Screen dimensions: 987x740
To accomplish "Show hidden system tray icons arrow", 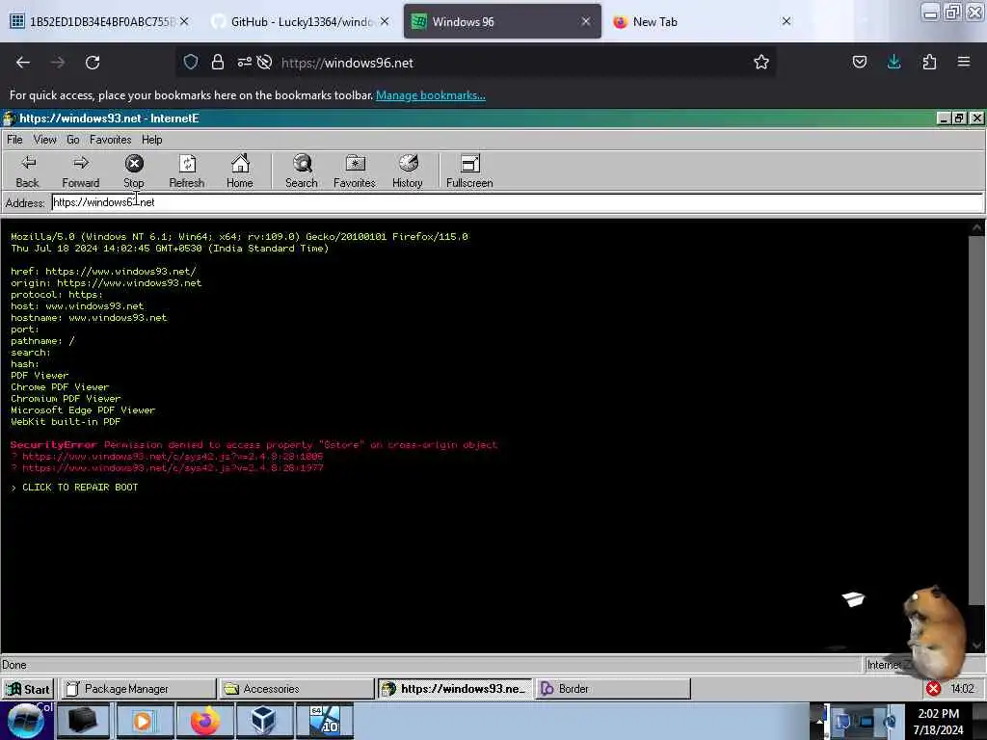I will 819,721.
